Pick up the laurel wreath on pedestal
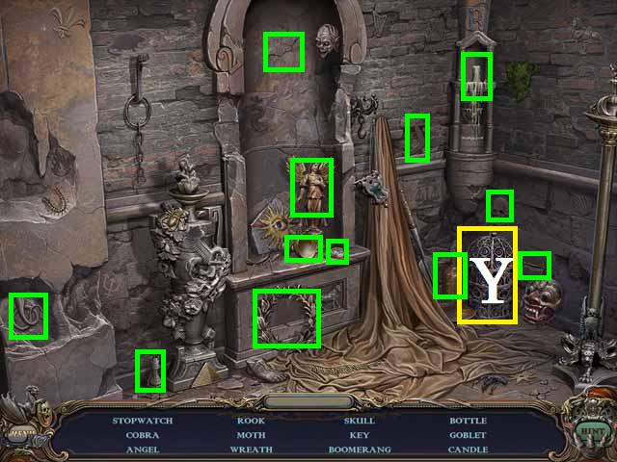617x462 pixels. click(286, 318)
